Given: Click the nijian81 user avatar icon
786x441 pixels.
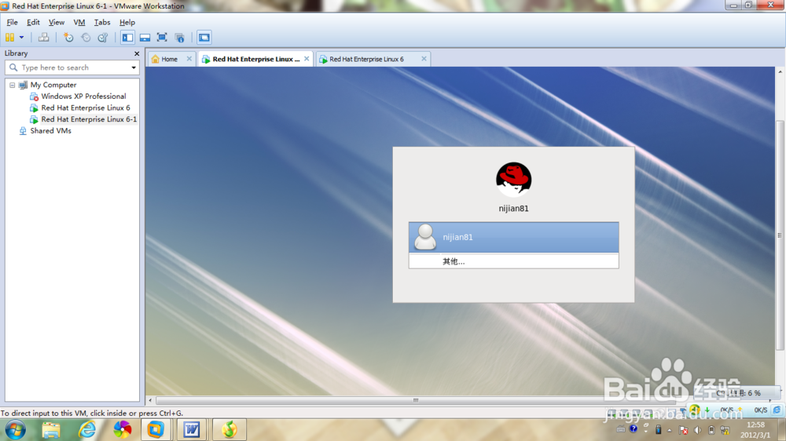Looking at the screenshot, I should pos(425,237).
